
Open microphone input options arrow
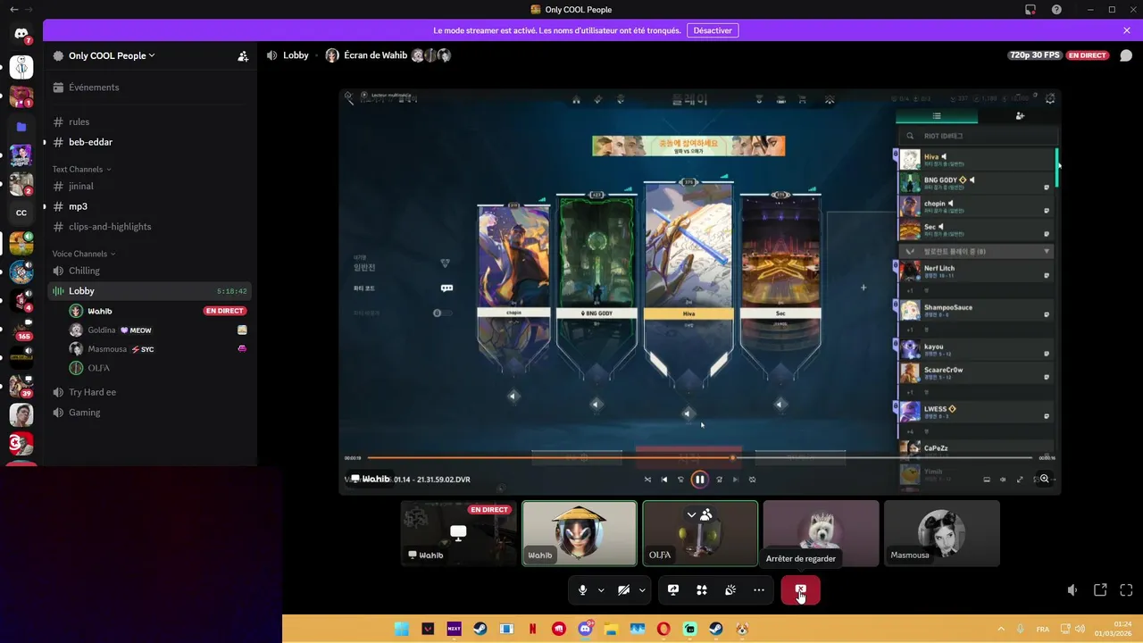coord(601,590)
